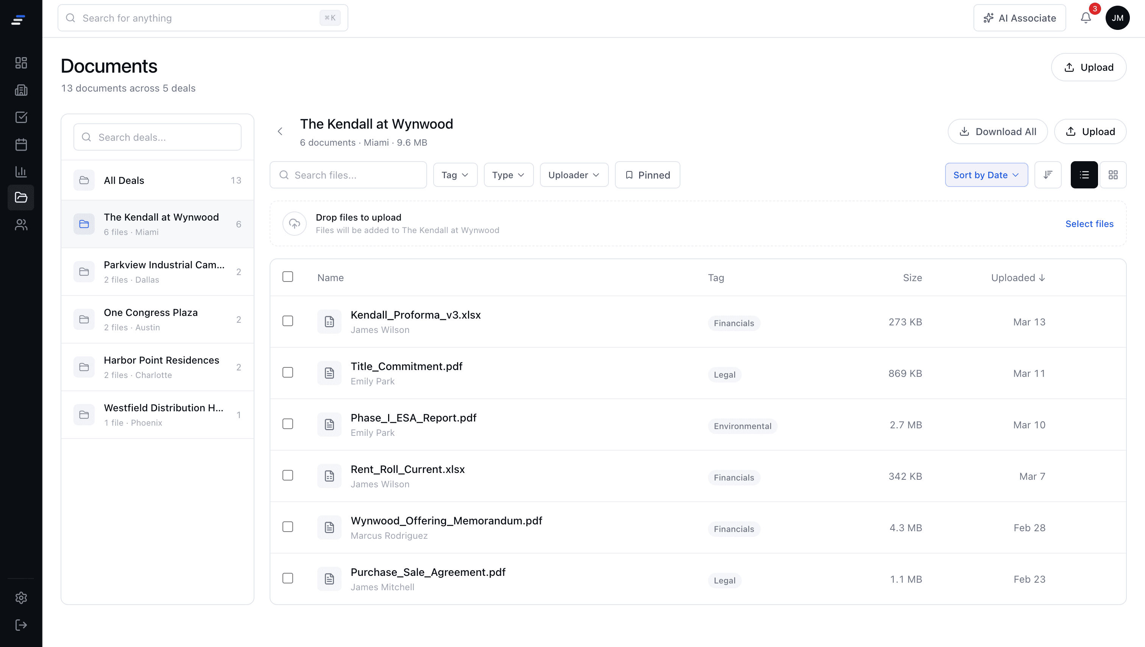The width and height of the screenshot is (1145, 647).
Task: Click the Download All button
Action: click(x=997, y=132)
